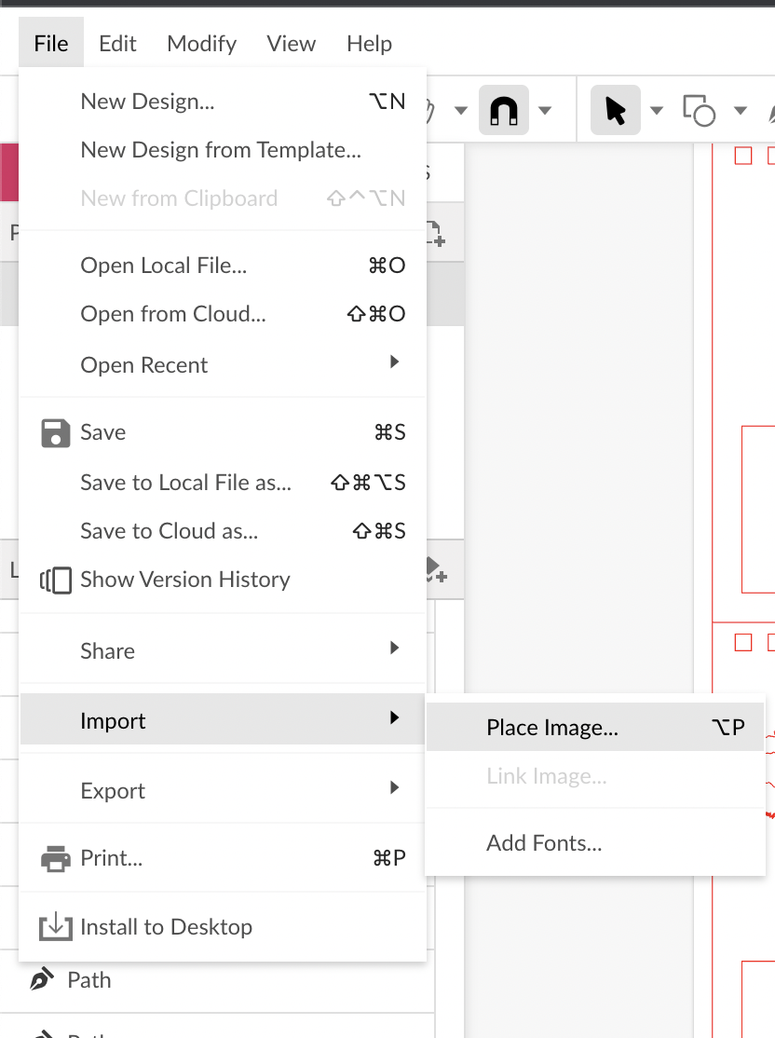Select the pointer selection tool
Image resolution: width=775 pixels, height=1038 pixels.
(x=615, y=111)
